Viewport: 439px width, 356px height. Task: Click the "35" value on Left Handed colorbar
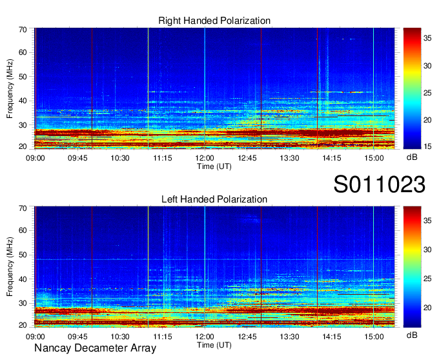pos(427,221)
